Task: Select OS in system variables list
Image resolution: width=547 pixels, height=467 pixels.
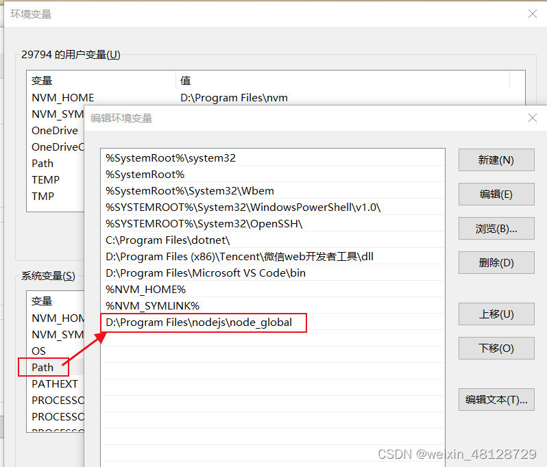Action: [38, 351]
